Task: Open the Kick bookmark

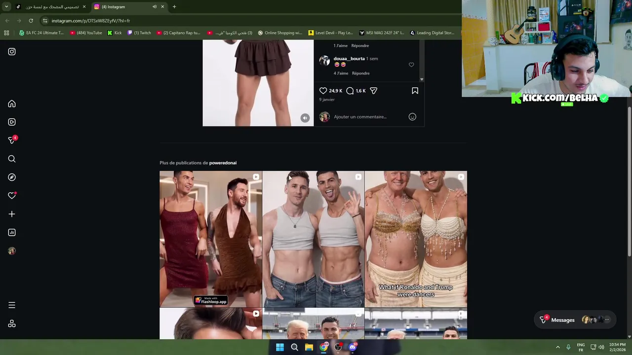Action: (x=115, y=33)
